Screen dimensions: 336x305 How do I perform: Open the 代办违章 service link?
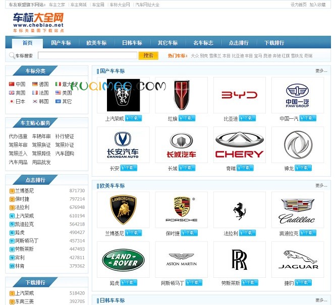click(x=18, y=136)
